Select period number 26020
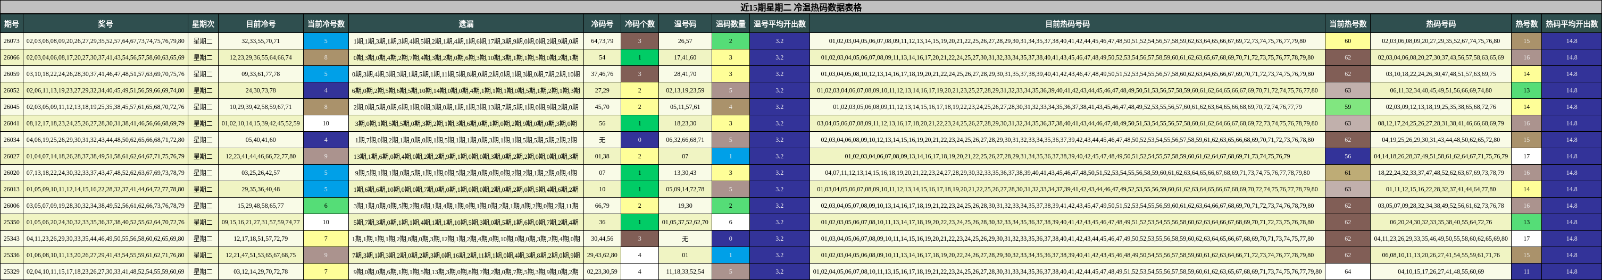 click(x=12, y=173)
